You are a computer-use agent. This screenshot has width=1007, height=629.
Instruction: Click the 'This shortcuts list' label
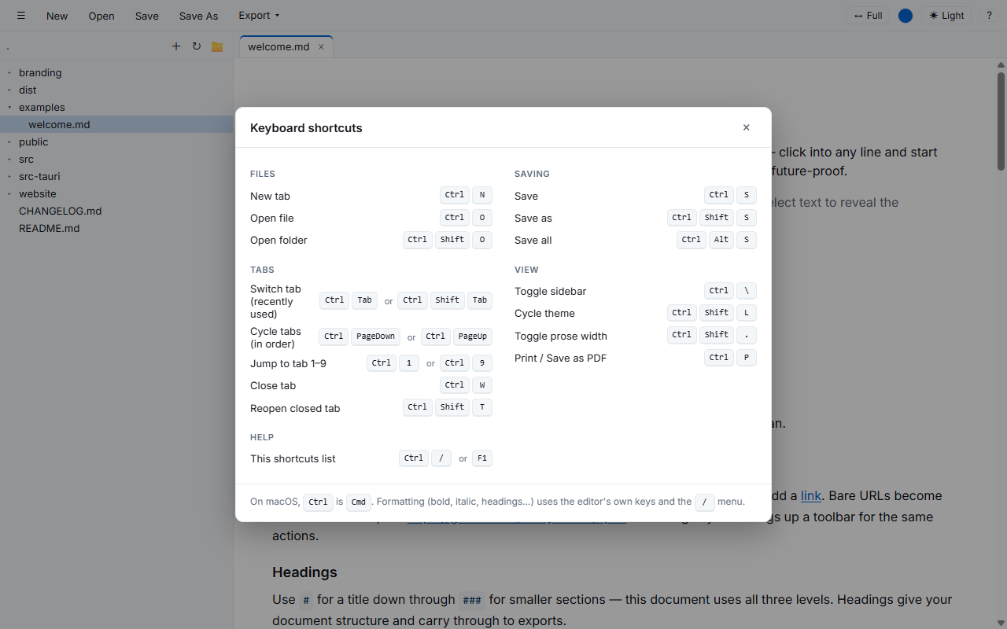coord(293,458)
